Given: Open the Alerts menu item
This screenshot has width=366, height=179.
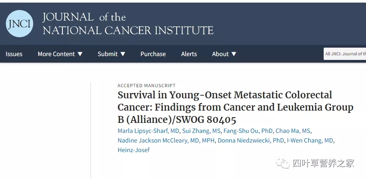Looking at the screenshot, I should click(x=189, y=54).
